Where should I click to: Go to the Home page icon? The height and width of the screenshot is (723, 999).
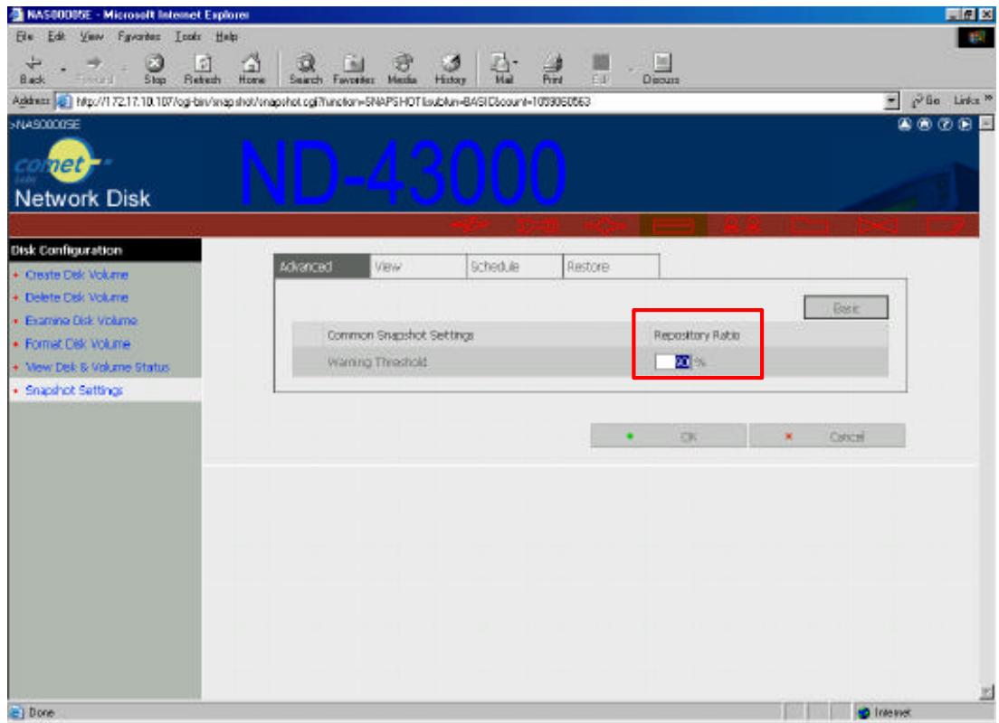pos(252,69)
